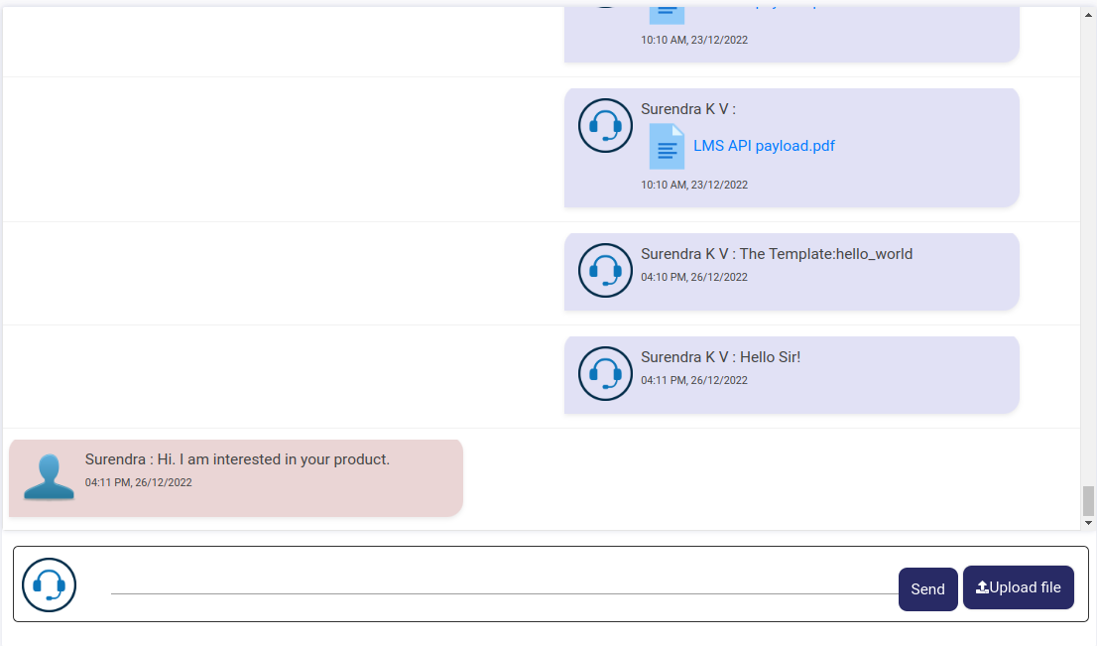The height and width of the screenshot is (646, 1097).
Task: Click headset avatar beside The Template:hello_world message
Action: click(x=605, y=271)
